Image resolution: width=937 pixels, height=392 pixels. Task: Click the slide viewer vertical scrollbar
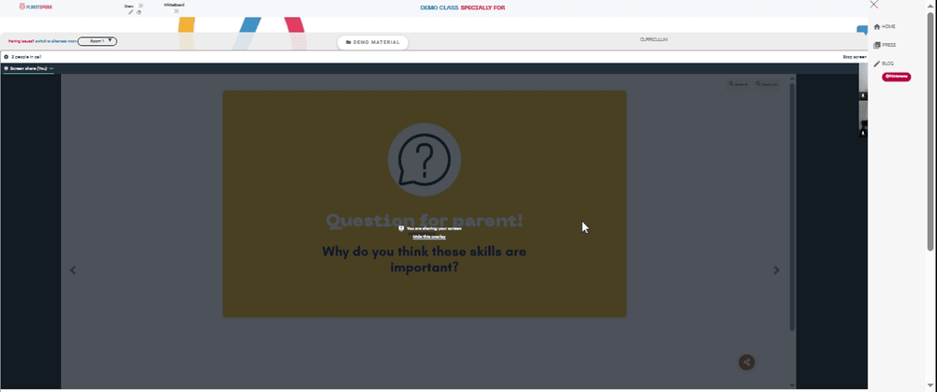point(793,207)
